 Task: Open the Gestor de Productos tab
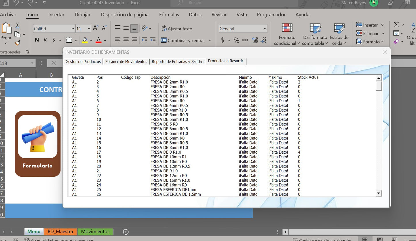click(x=83, y=61)
